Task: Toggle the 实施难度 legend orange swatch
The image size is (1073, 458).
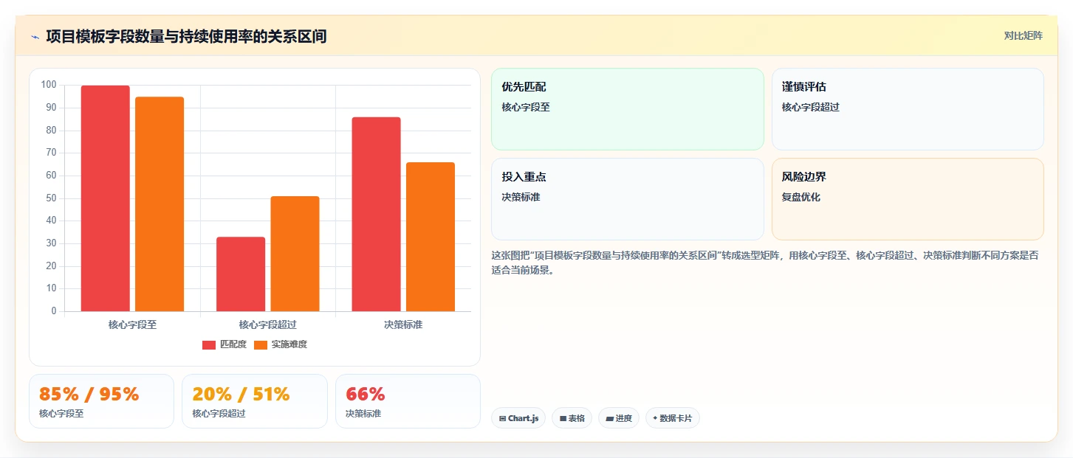Action: point(261,344)
